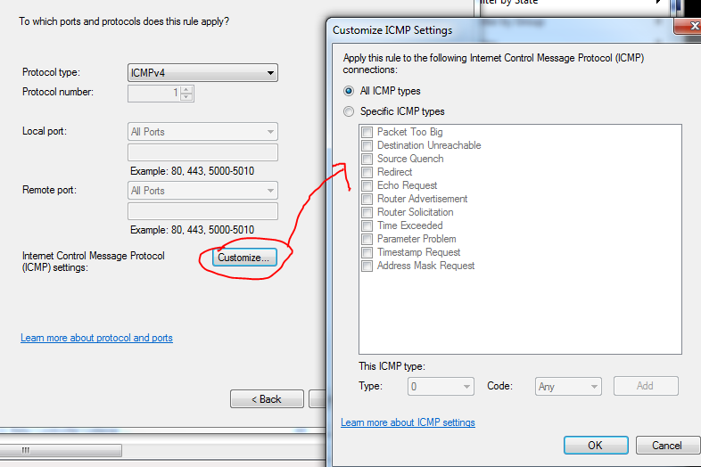Open the ICMP Code dropdown

tap(568, 387)
